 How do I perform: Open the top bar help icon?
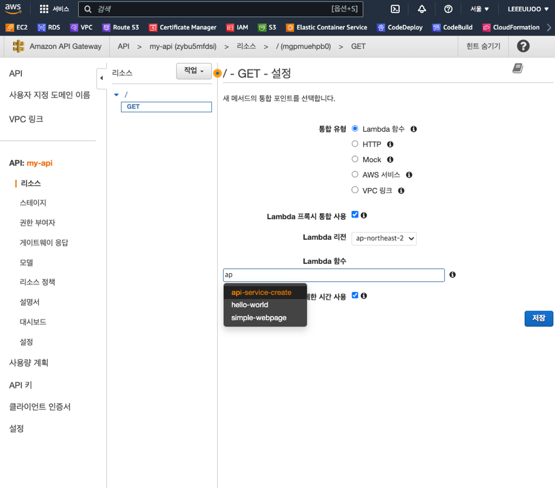point(448,9)
